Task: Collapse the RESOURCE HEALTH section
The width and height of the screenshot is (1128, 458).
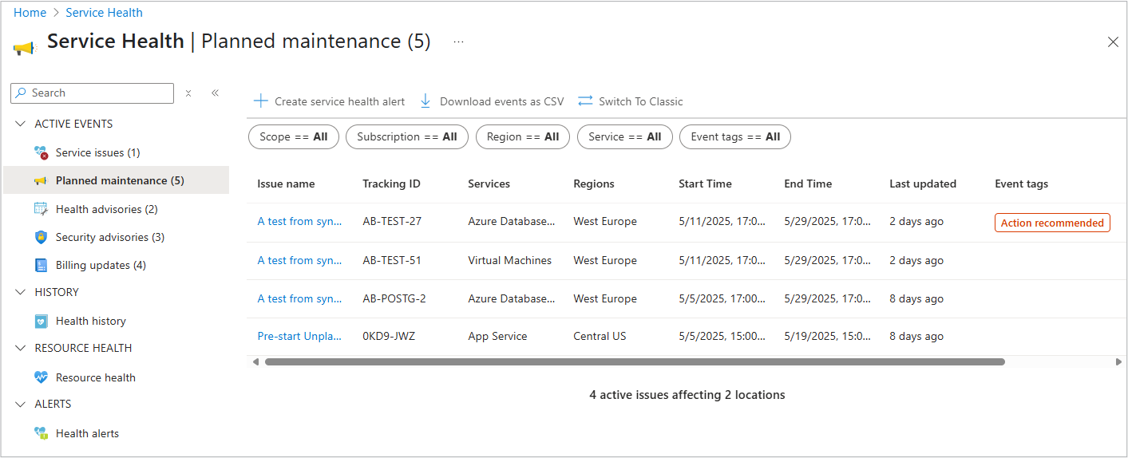Action: click(x=21, y=348)
